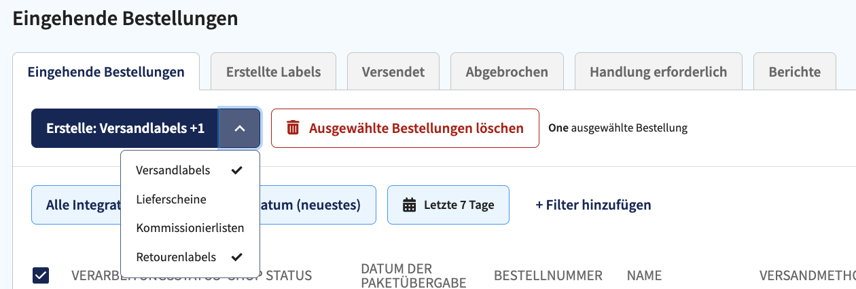The width and height of the screenshot is (856, 289).
Task: Toggle Kommissionierlisten option in the dropdown
Action: coord(190,228)
